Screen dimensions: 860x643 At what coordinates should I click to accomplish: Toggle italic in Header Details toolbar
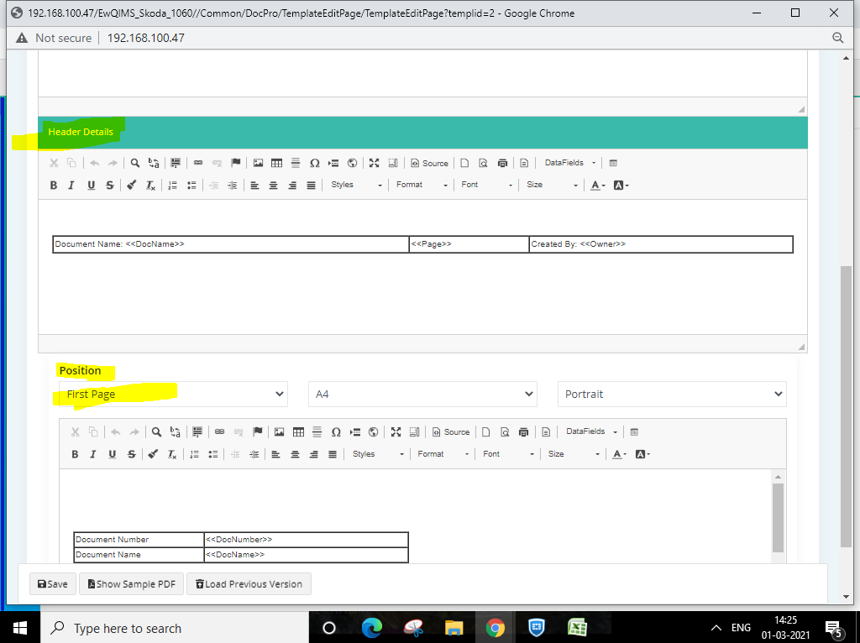[71, 185]
